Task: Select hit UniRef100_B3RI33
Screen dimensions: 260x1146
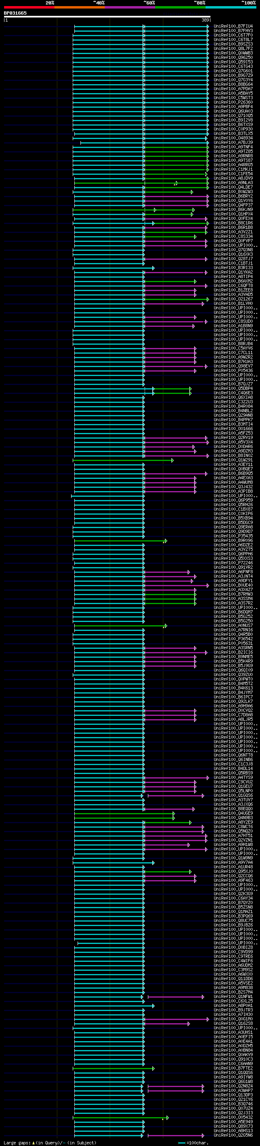Action: coord(233,267)
